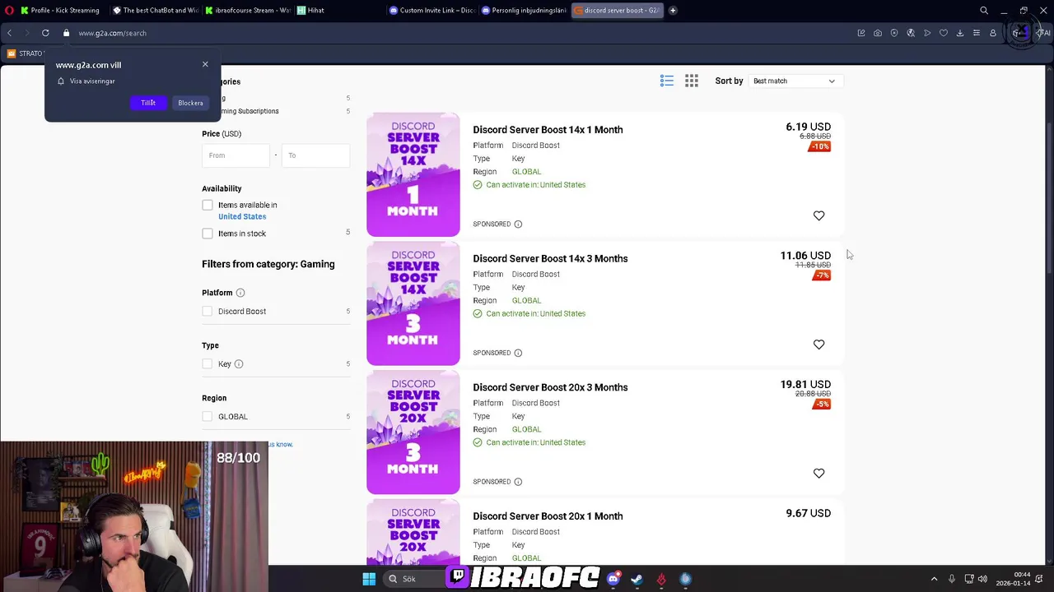Add Discord Server Boost 20x 3 Months to wishlist

tap(818, 474)
